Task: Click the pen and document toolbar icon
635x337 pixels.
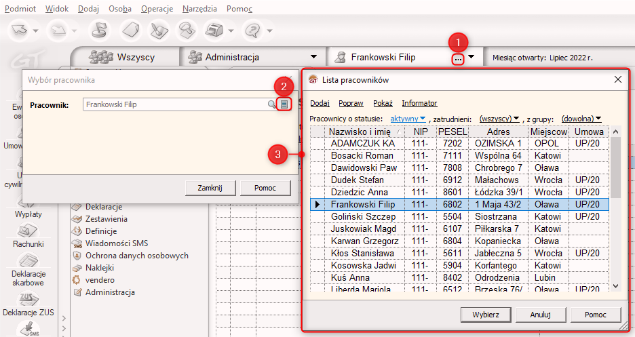Action: pos(159,31)
